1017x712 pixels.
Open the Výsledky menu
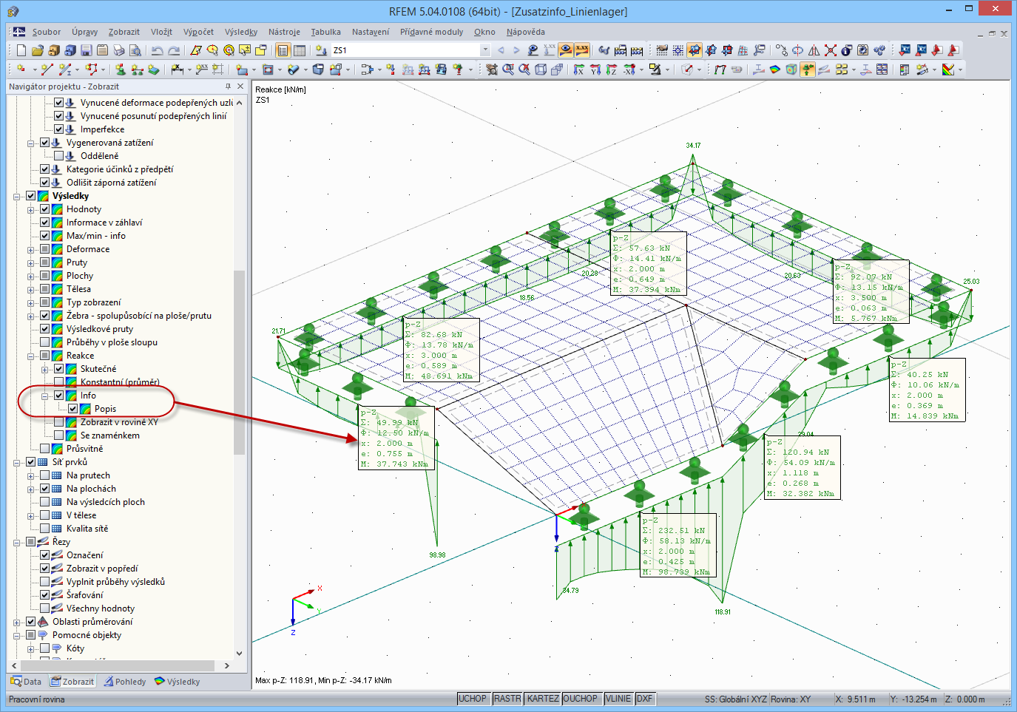point(241,32)
